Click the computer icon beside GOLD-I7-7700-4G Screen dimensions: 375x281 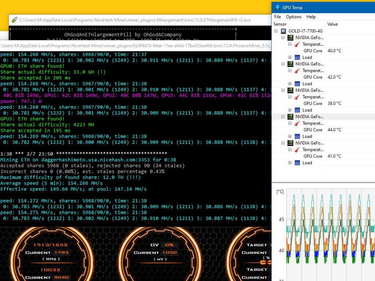click(283, 31)
